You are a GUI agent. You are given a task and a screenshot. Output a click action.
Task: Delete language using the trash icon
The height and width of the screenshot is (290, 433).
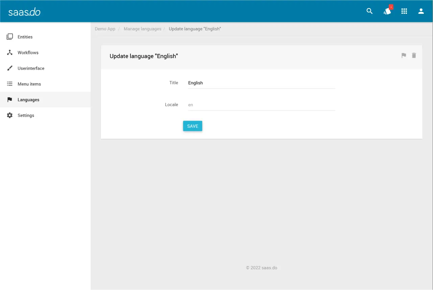414,56
